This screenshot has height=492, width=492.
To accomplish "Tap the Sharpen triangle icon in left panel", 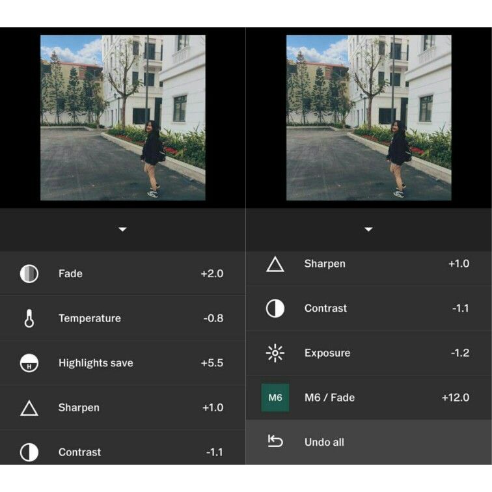I will click(x=29, y=408).
